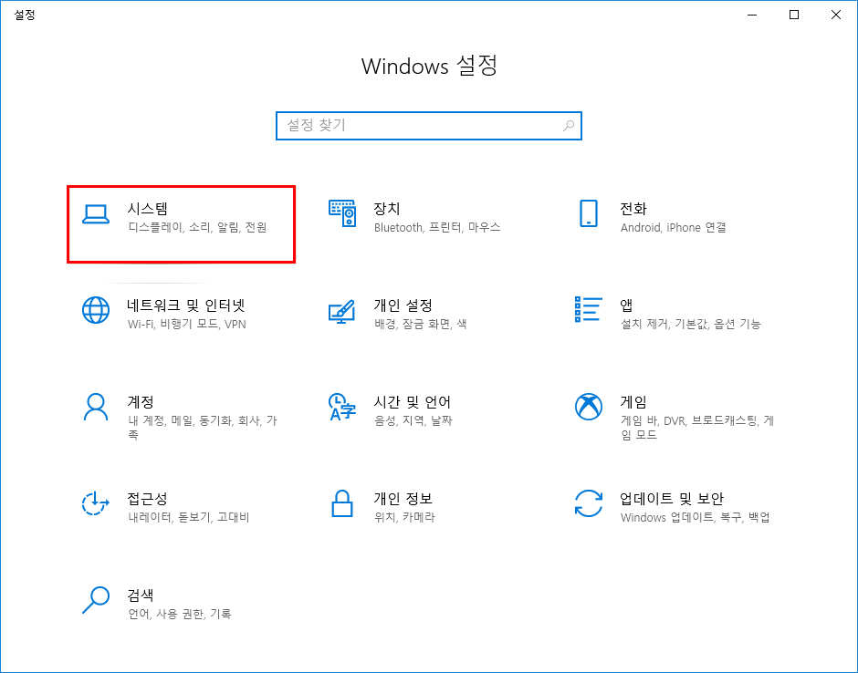This screenshot has height=673, width=858.
Task: Click the 장치 keyboard and speaker icon
Action: tap(342, 213)
